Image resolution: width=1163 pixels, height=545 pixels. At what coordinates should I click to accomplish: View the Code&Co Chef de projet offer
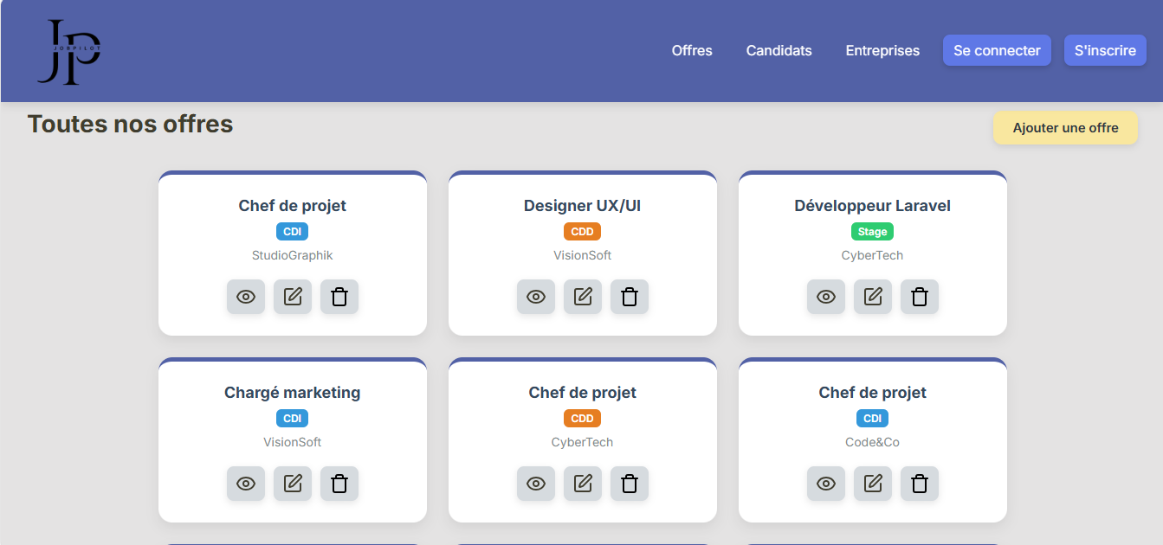click(826, 484)
